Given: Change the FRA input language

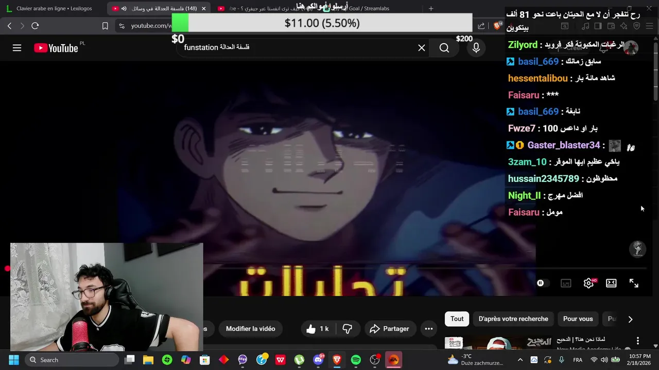Looking at the screenshot, I should click(x=578, y=360).
